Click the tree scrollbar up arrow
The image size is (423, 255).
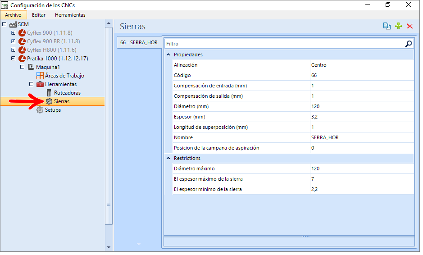[109, 23]
